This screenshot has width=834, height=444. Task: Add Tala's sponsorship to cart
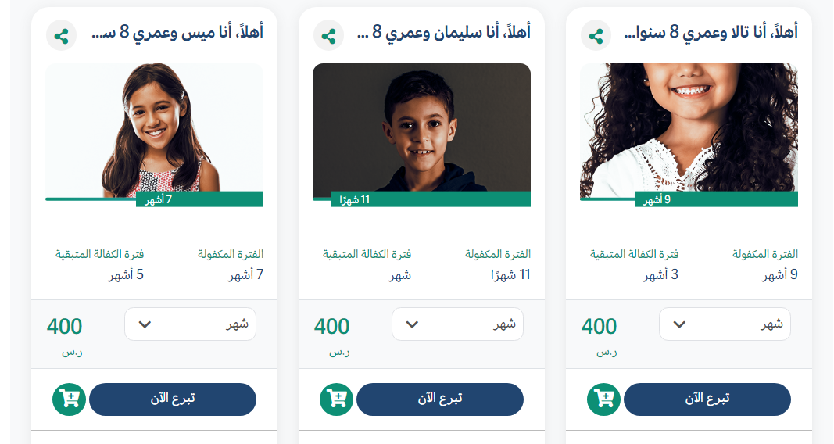(603, 399)
